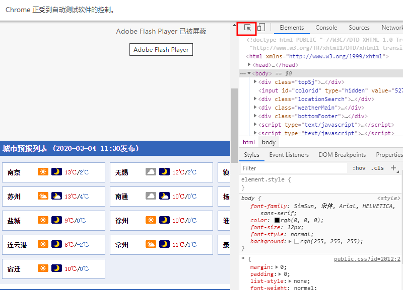Image resolution: width=403 pixels, height=290 pixels.
Task: Open the Properties sub-tab
Action: [389, 155]
